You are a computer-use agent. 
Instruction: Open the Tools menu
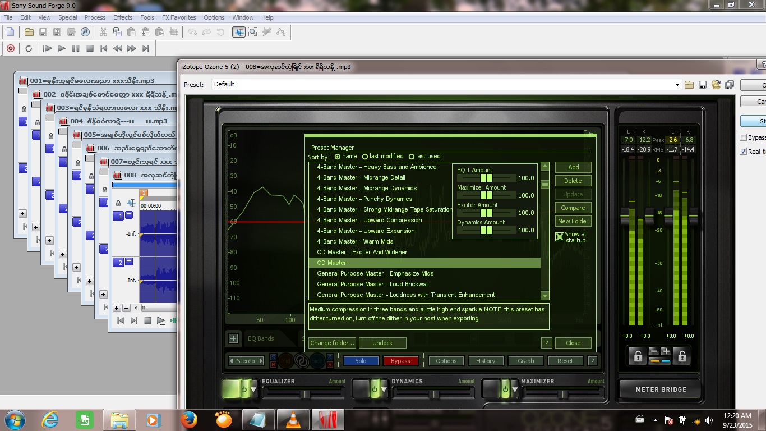[x=147, y=17]
